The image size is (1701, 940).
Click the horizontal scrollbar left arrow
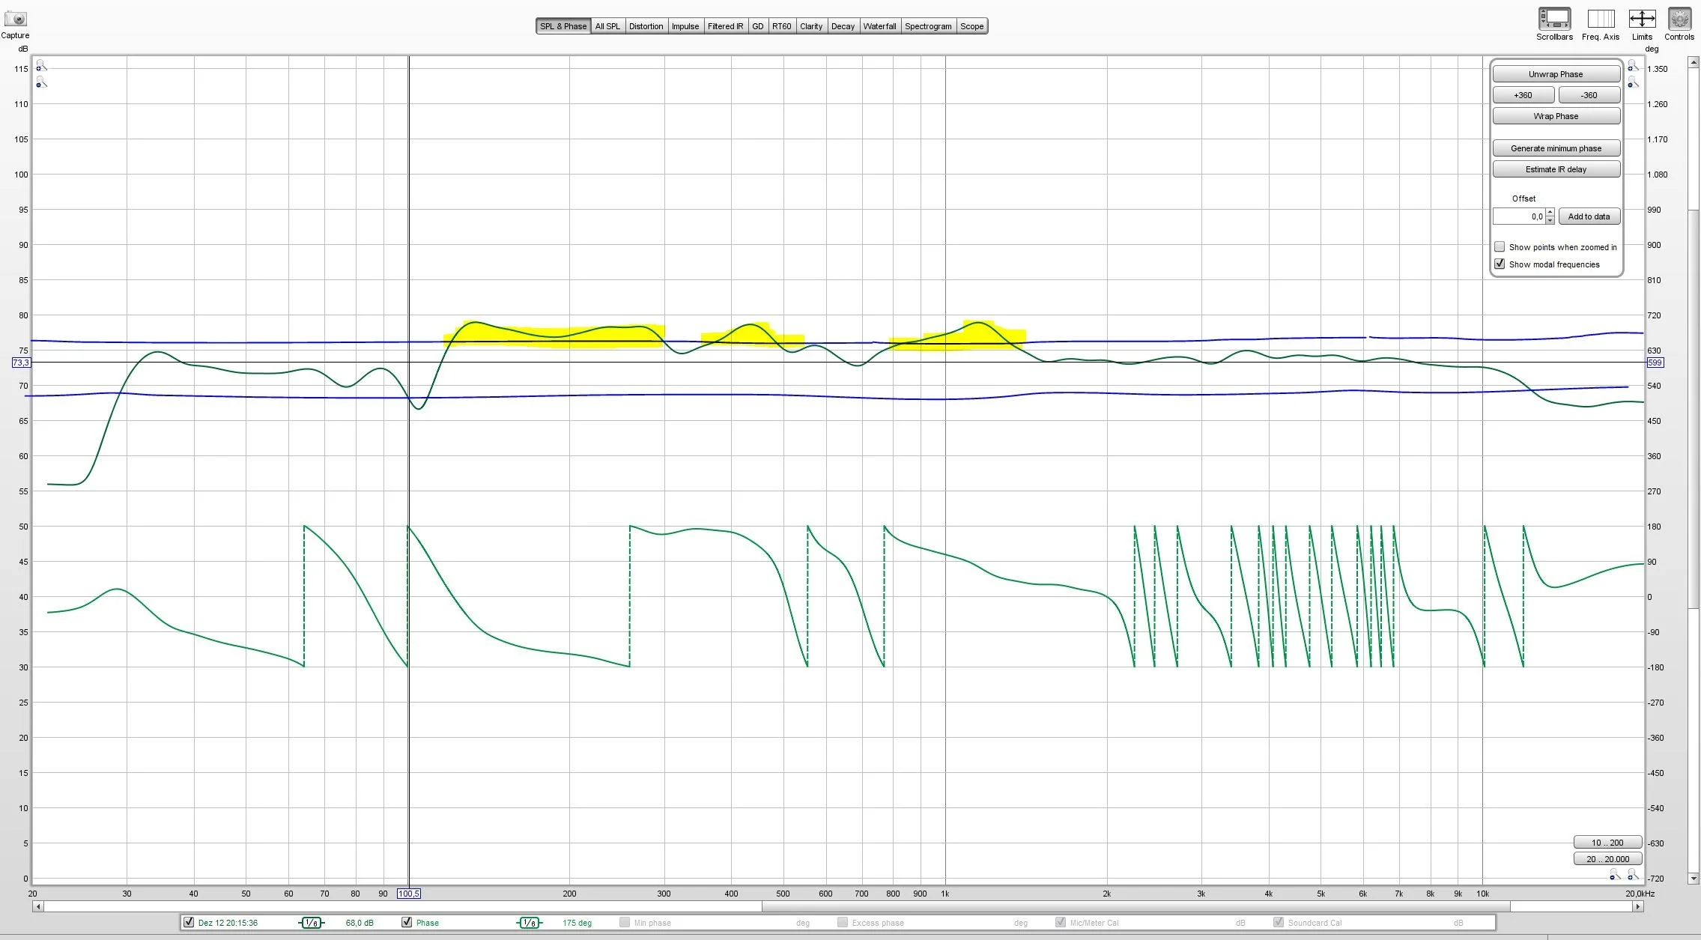click(x=38, y=906)
